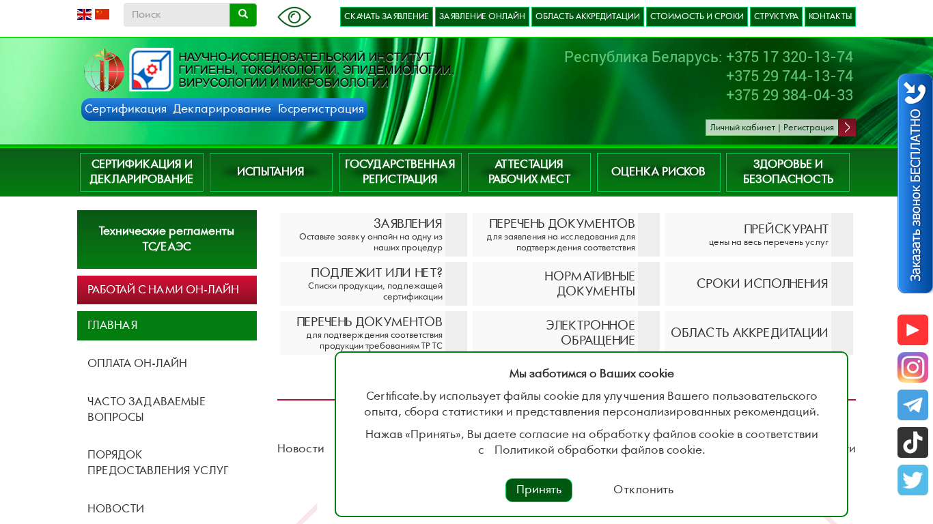
Task: Open ПЕРЕЧЕНЬ ДОКУМЕНТОВ для заявления tile
Action: 566,235
